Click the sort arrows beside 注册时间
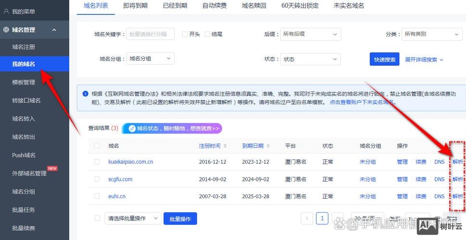This screenshot has height=240, width=466. pos(225,146)
